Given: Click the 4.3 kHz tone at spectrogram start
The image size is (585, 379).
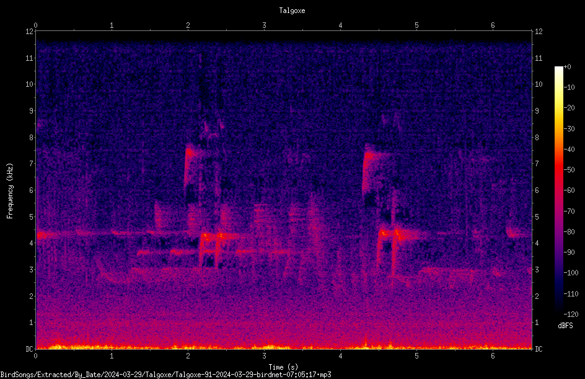Looking at the screenshot, I should [x=46, y=235].
